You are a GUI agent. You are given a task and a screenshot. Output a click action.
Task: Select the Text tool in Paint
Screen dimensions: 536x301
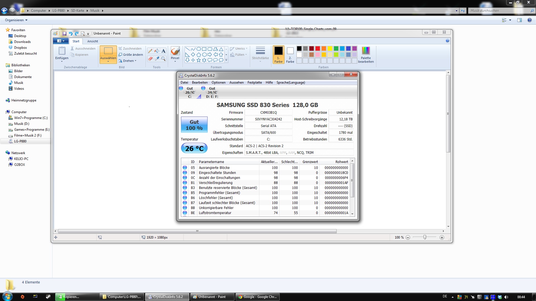click(164, 51)
